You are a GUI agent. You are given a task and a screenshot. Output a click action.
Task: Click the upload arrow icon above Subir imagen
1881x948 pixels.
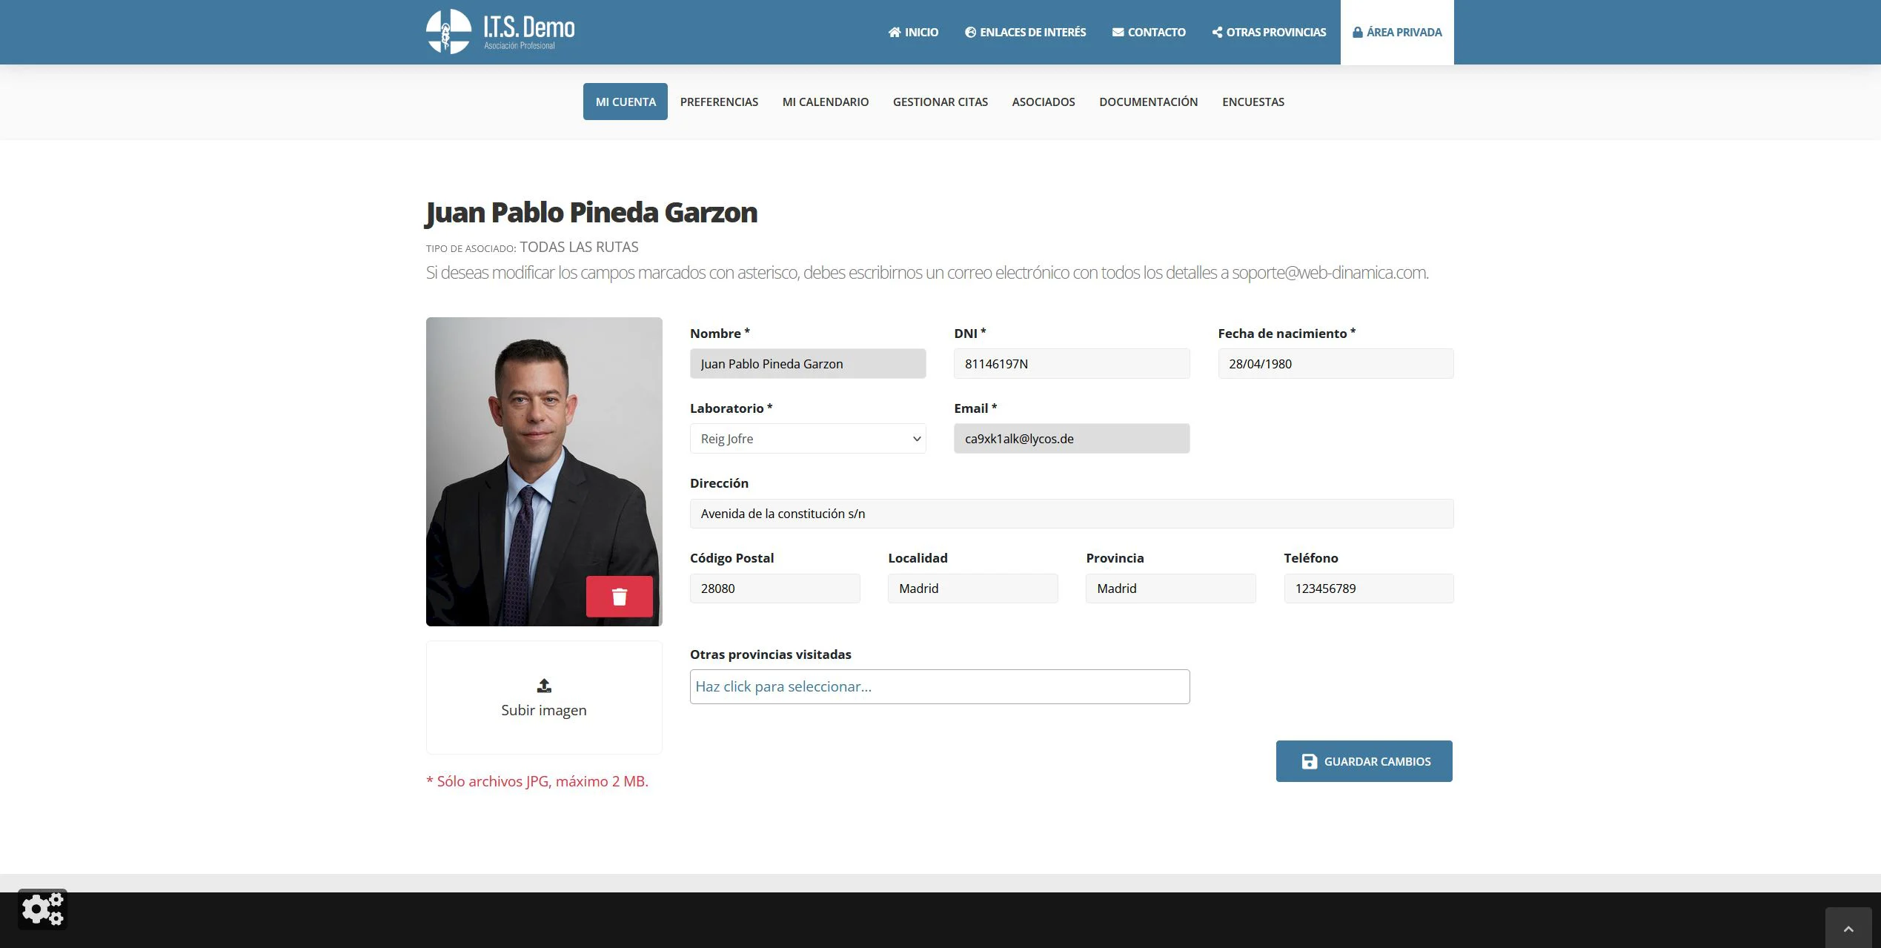544,686
